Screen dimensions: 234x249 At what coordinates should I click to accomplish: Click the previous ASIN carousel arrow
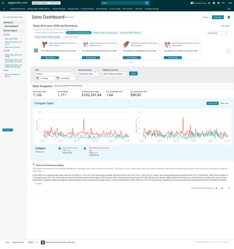36,50
